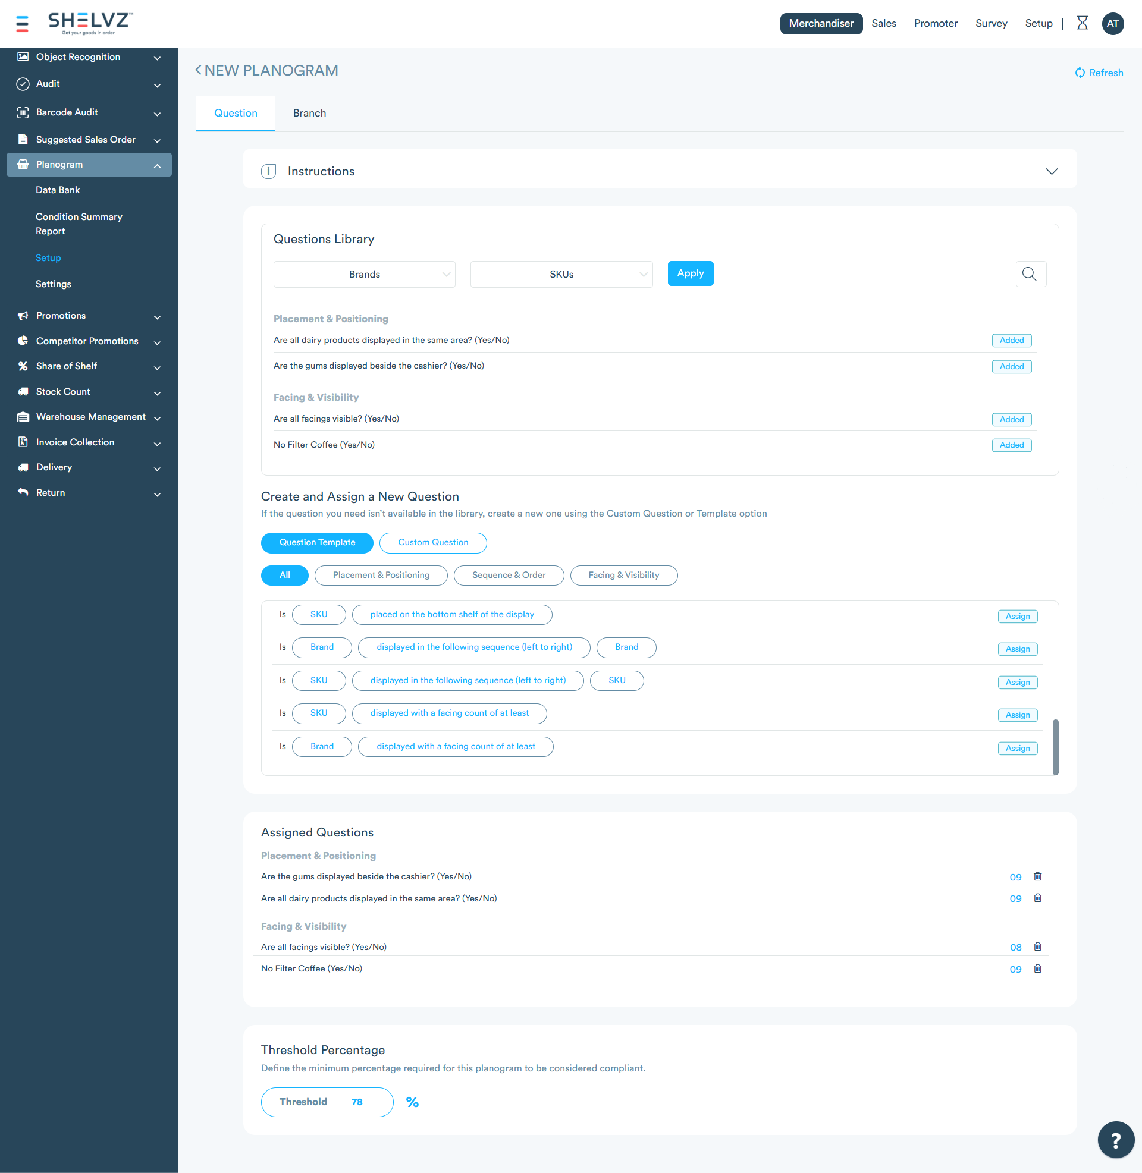This screenshot has height=1173, width=1142.
Task: Delete the No Filter Coffee assigned question
Action: pos(1038,968)
